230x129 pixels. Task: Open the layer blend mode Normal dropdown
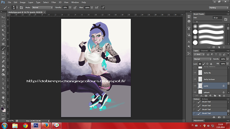click(202, 59)
